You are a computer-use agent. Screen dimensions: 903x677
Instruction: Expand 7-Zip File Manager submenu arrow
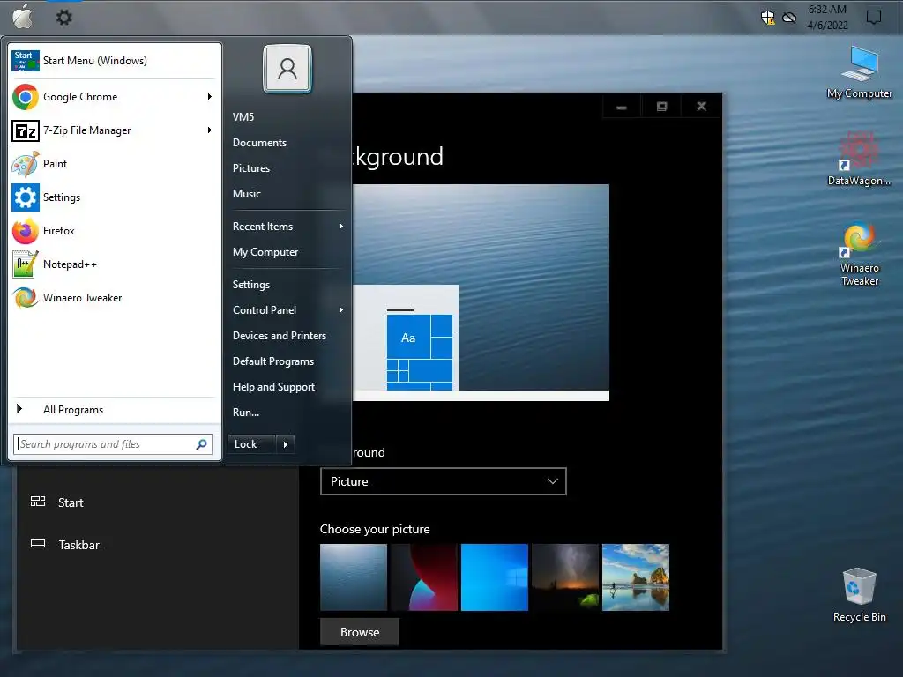(x=210, y=130)
